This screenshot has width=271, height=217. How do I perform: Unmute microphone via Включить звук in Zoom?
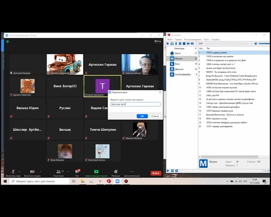tap(13, 173)
